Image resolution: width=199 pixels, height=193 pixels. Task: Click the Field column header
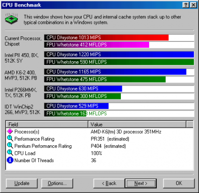(x=47, y=124)
